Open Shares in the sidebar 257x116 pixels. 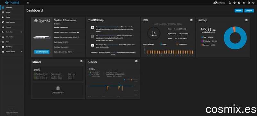coord(12,17)
